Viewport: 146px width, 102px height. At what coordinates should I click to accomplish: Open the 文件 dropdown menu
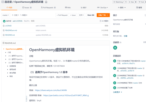click(81, 15)
